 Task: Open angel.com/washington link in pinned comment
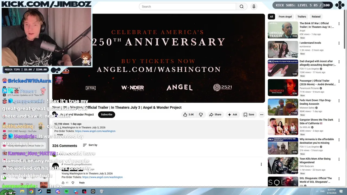102,177
